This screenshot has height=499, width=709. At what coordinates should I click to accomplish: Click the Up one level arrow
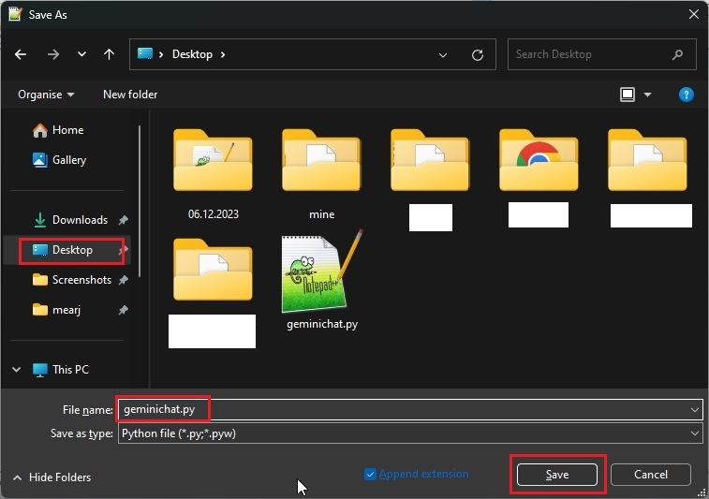tap(109, 54)
